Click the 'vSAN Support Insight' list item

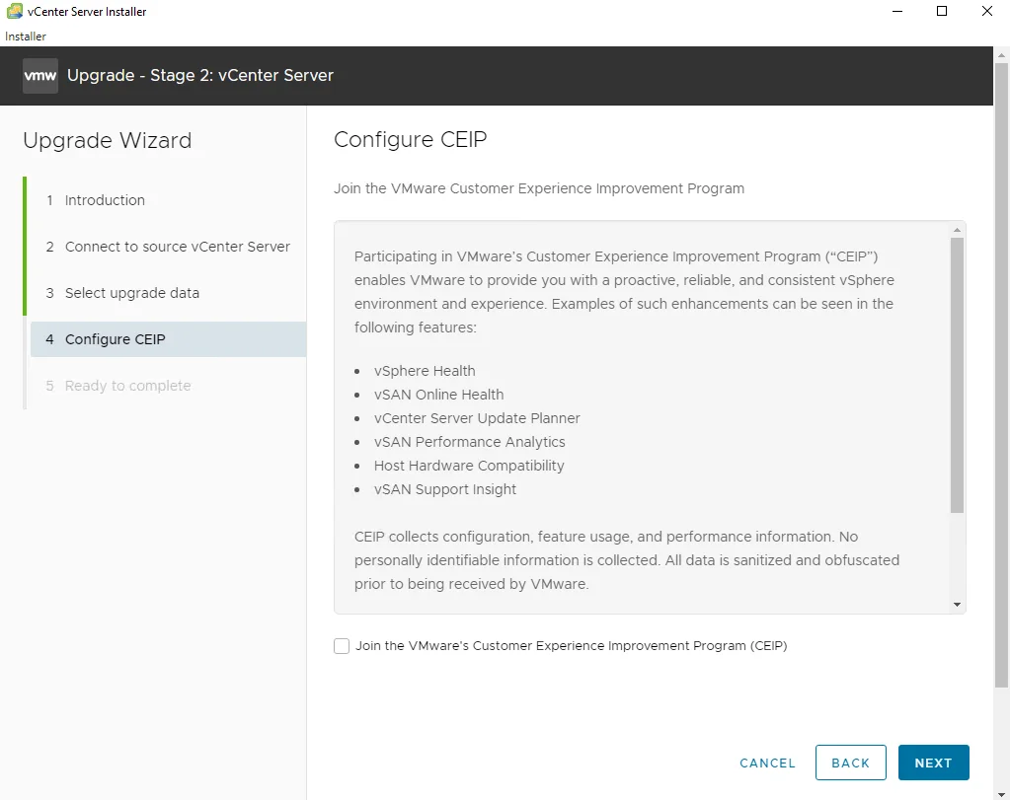[445, 490]
